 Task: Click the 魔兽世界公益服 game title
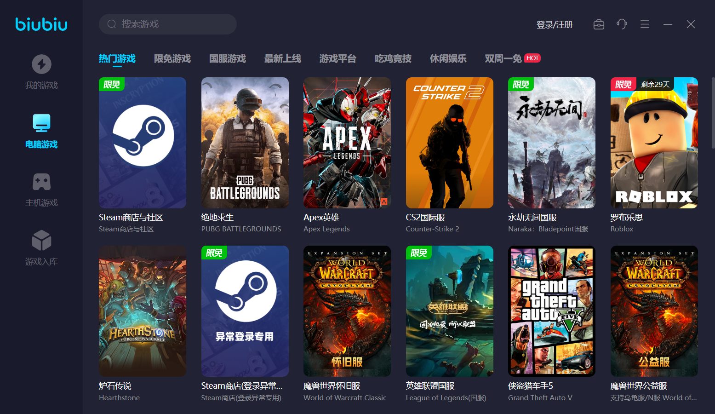point(639,385)
